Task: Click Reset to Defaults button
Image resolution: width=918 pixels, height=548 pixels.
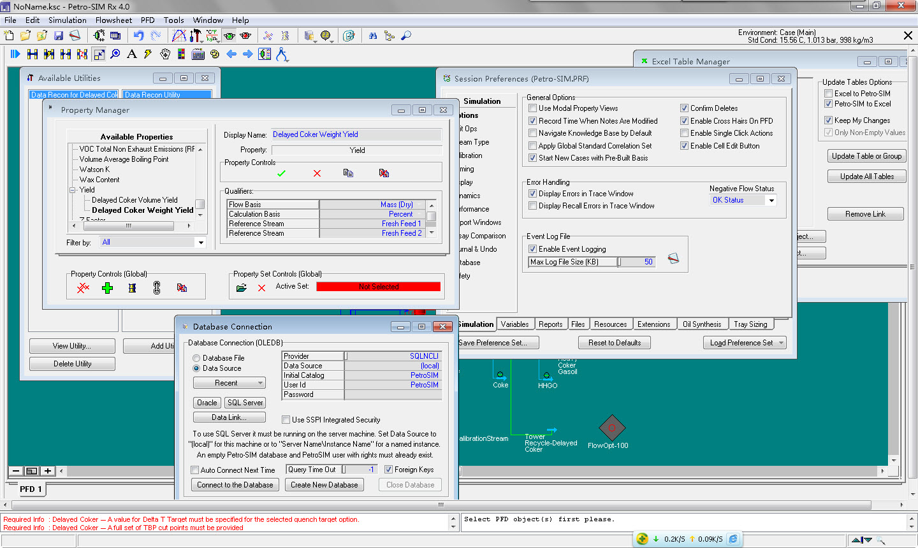Action: click(615, 343)
